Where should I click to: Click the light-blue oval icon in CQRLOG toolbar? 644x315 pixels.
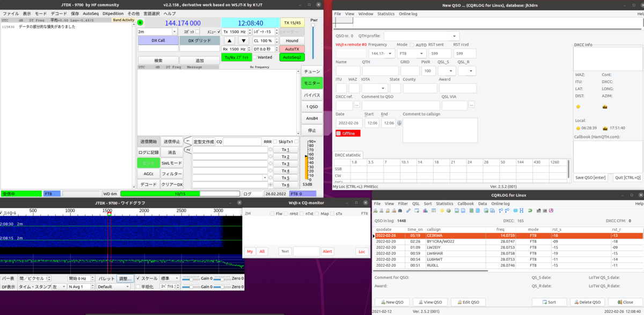point(515,210)
